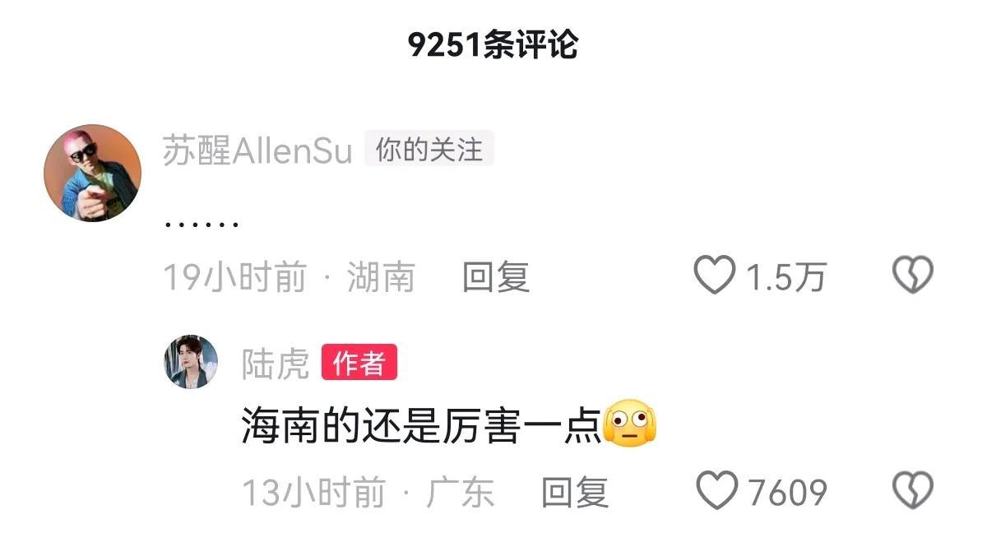Click the red 作者 badge
Viewport: 987px width, 547px height.
[x=359, y=363]
